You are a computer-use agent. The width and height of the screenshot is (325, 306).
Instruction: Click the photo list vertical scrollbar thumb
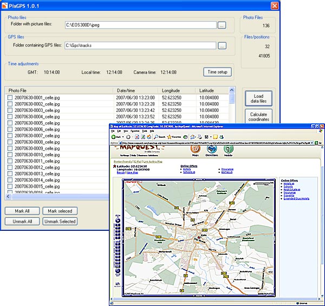coord(232,98)
